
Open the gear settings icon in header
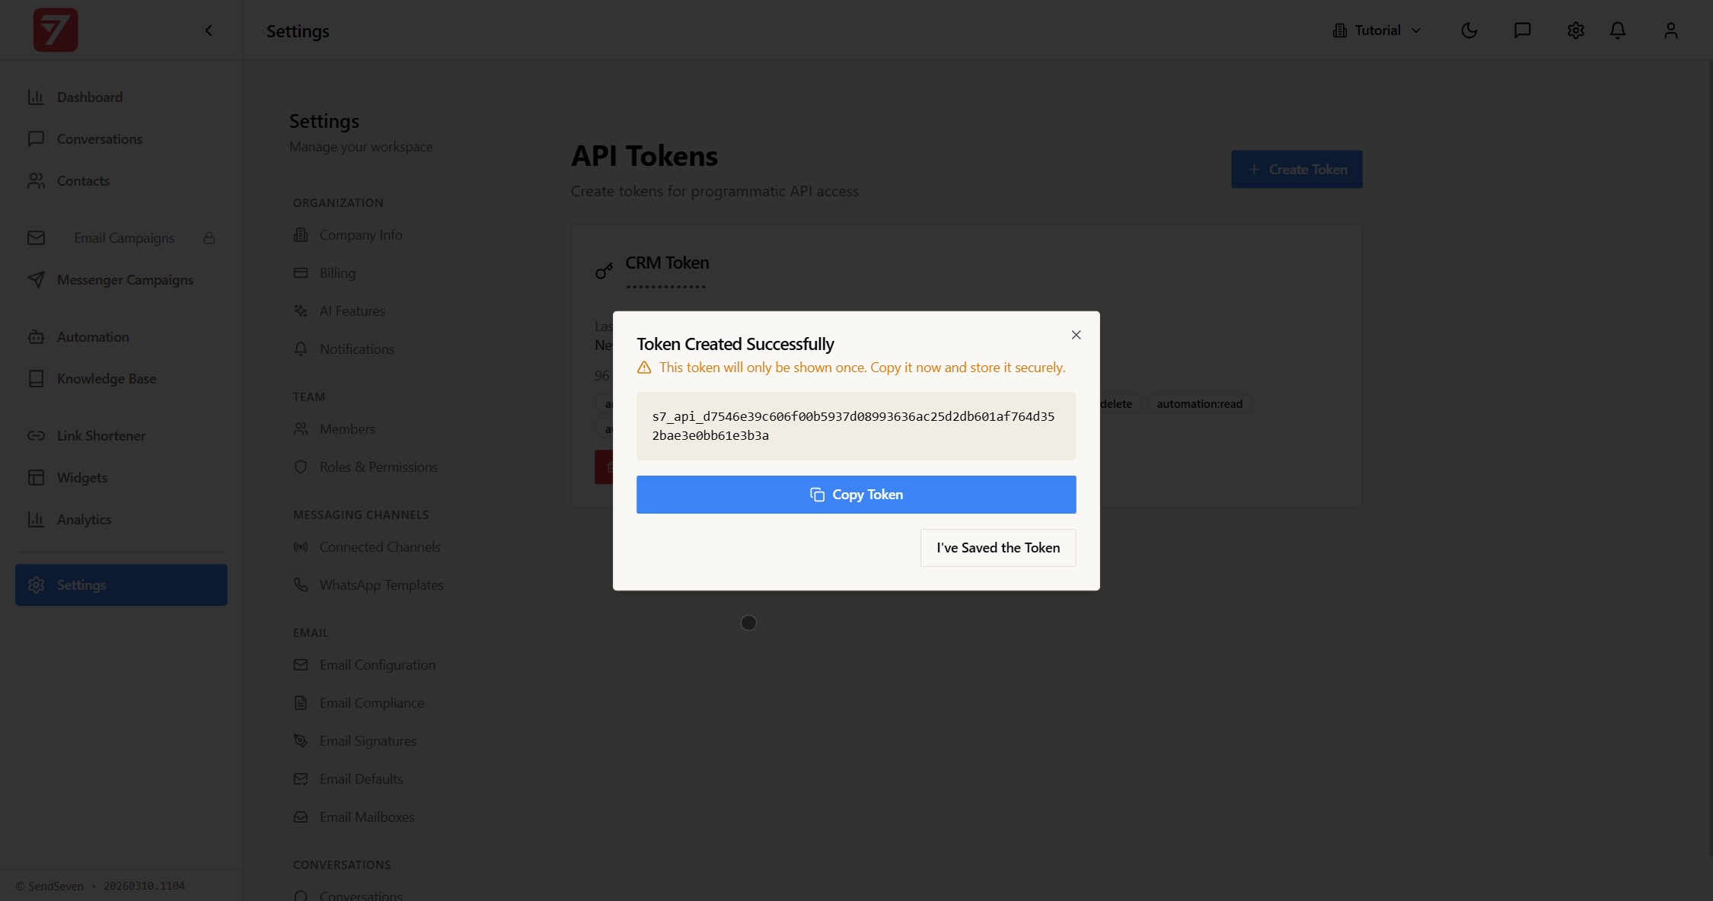point(1576,30)
